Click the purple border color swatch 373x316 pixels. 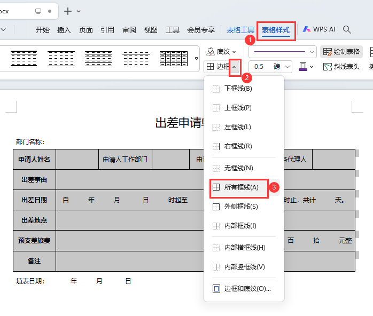click(x=303, y=67)
